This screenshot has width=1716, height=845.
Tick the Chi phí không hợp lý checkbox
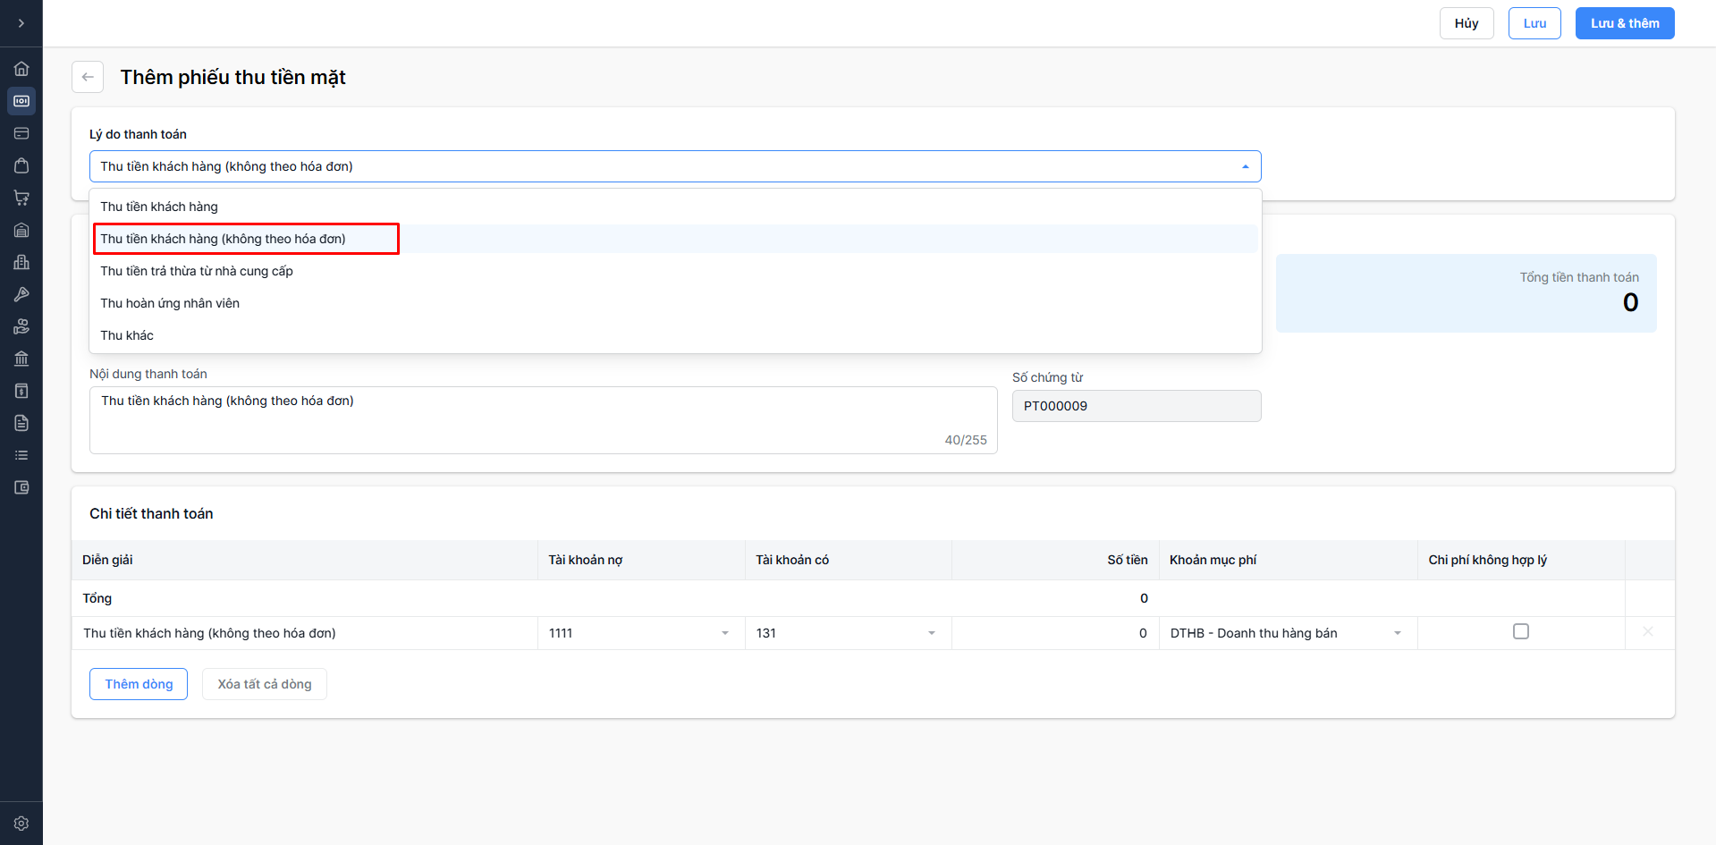click(x=1520, y=632)
